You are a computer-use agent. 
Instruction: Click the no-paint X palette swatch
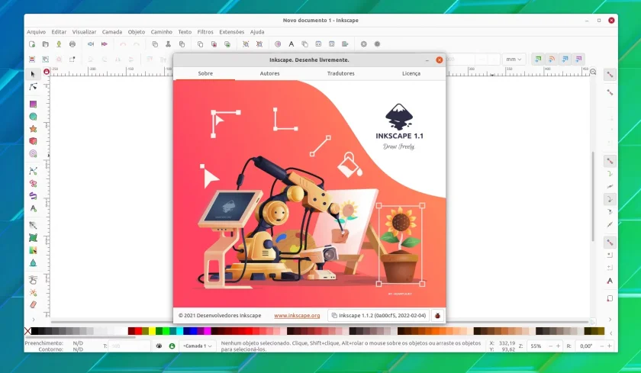tap(27, 331)
